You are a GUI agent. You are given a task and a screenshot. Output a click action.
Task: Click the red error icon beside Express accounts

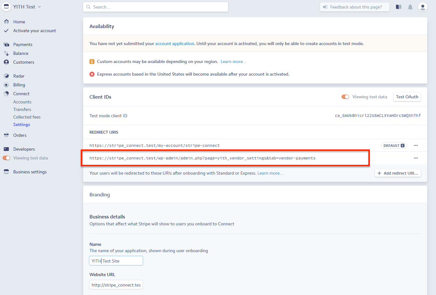[x=92, y=74]
